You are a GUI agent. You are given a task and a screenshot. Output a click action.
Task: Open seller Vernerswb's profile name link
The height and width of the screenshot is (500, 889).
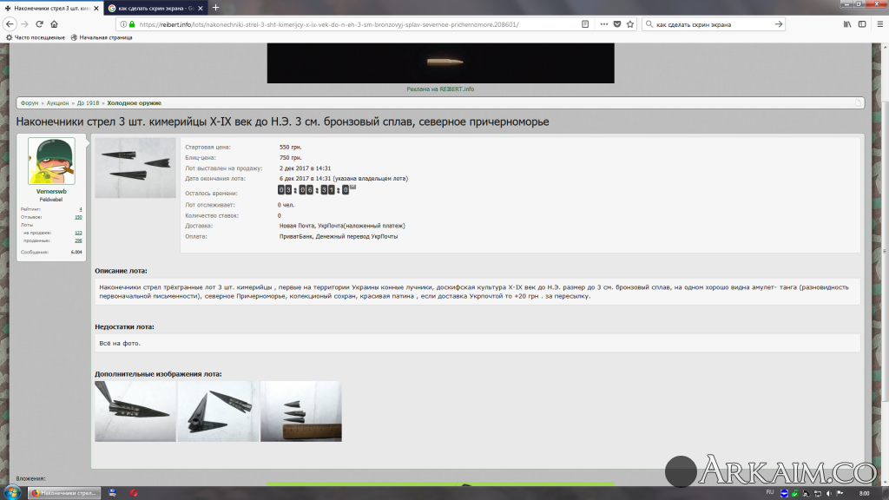(52, 191)
